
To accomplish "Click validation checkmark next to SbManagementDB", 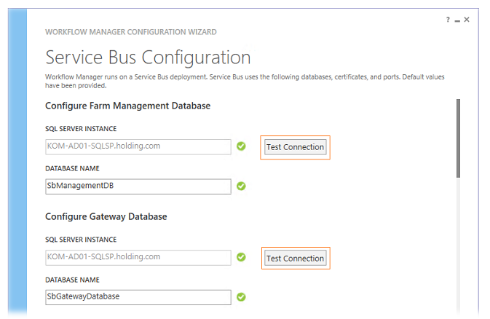I will pos(241,186).
